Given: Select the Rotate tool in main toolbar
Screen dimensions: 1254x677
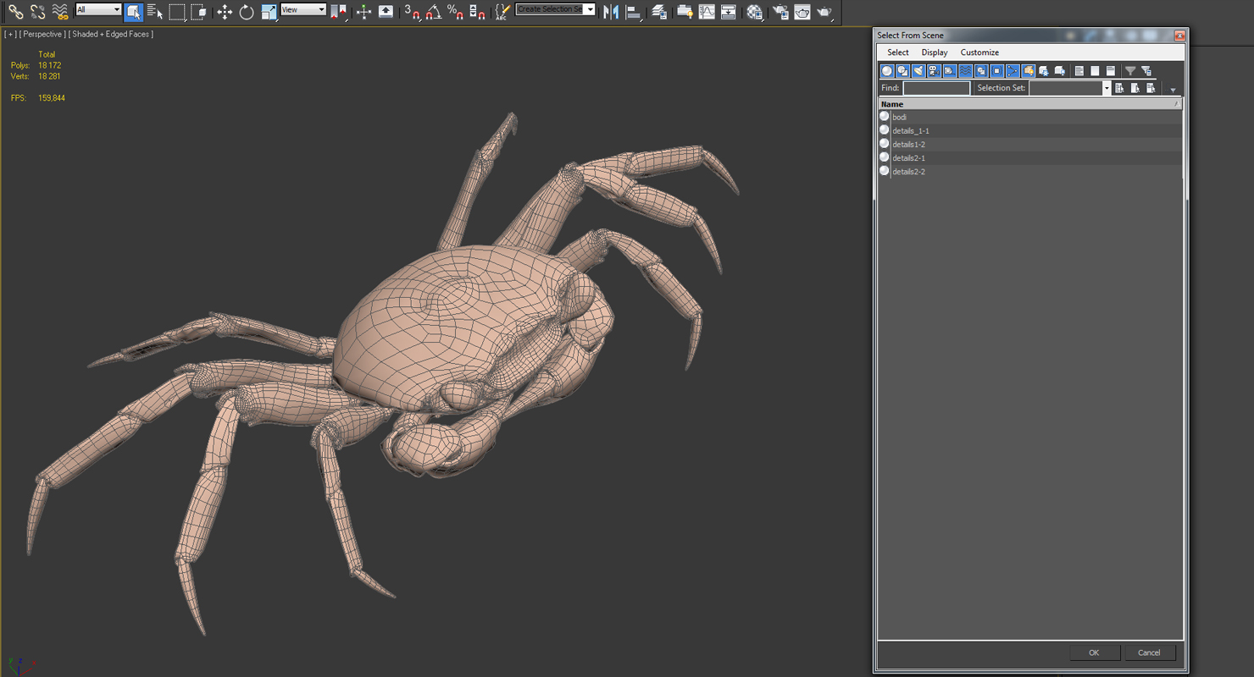Looking at the screenshot, I should tap(247, 12).
